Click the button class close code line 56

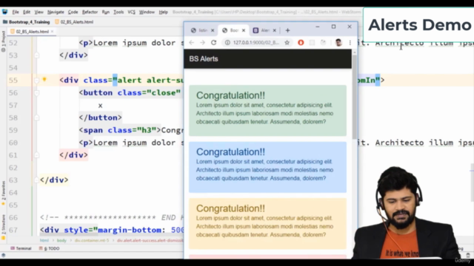pos(130,93)
